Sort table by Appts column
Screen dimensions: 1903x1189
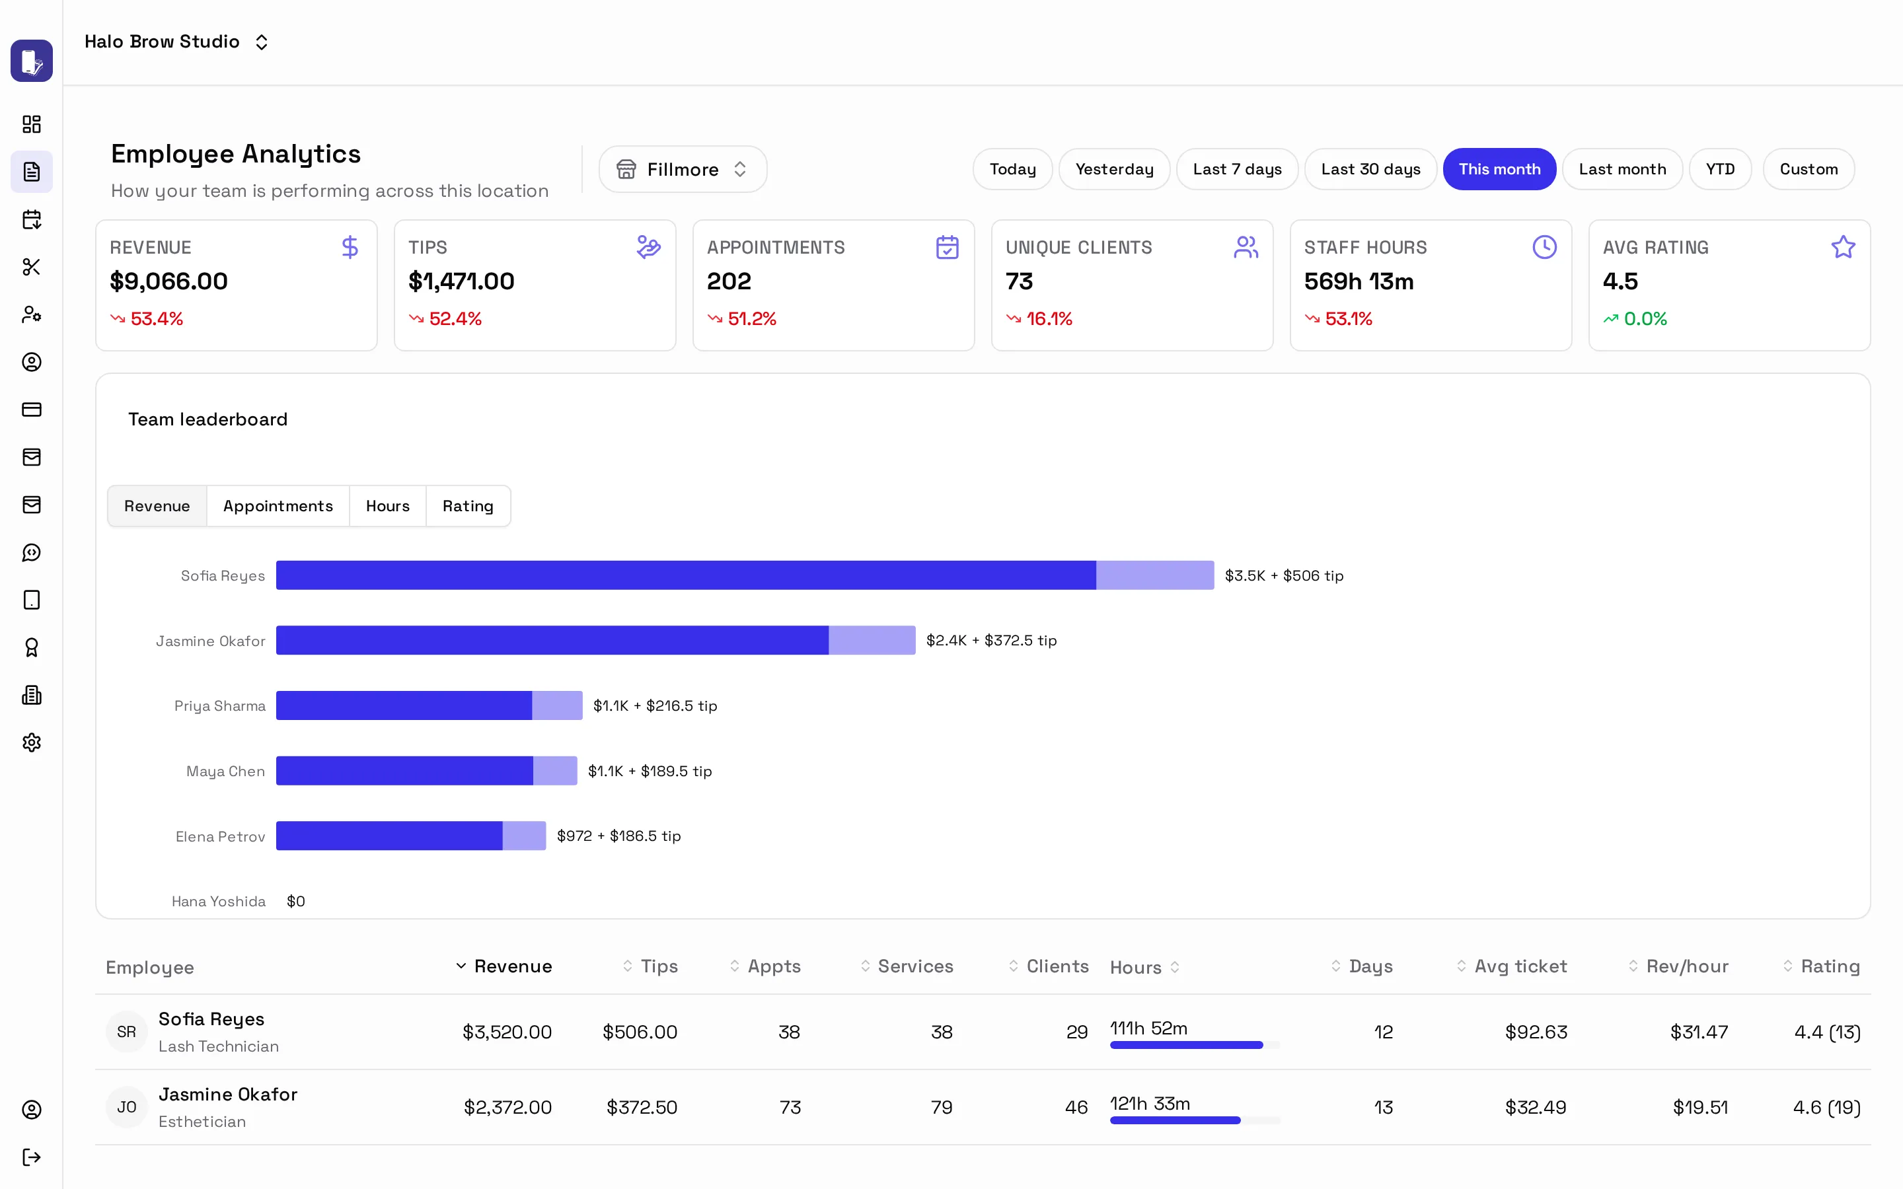(x=765, y=966)
